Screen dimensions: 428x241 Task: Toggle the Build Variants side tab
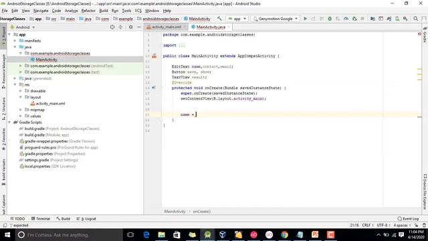(x=3, y=171)
